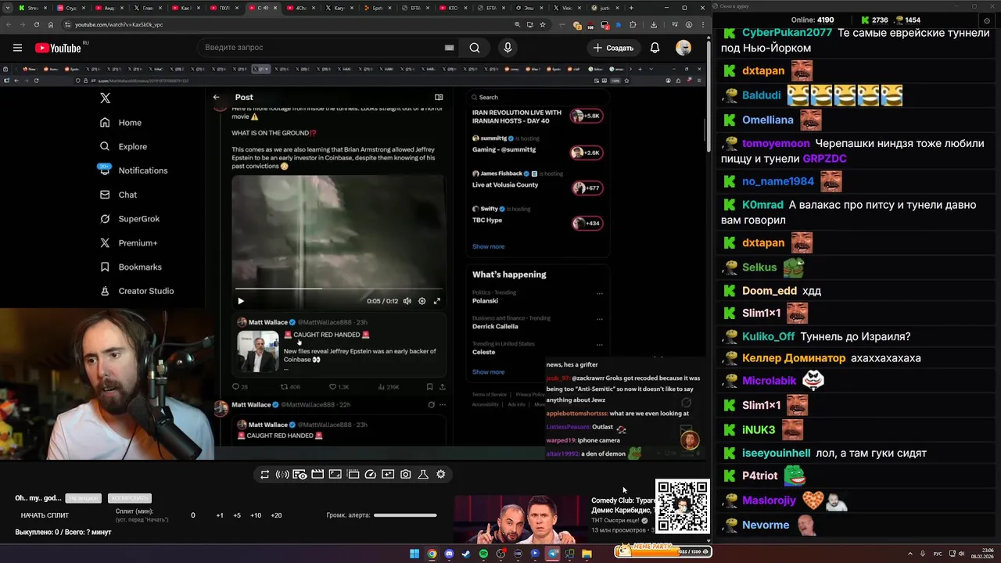This screenshot has width=1001, height=563.
Task: Click the +1 split minutes button
Action: 220,515
